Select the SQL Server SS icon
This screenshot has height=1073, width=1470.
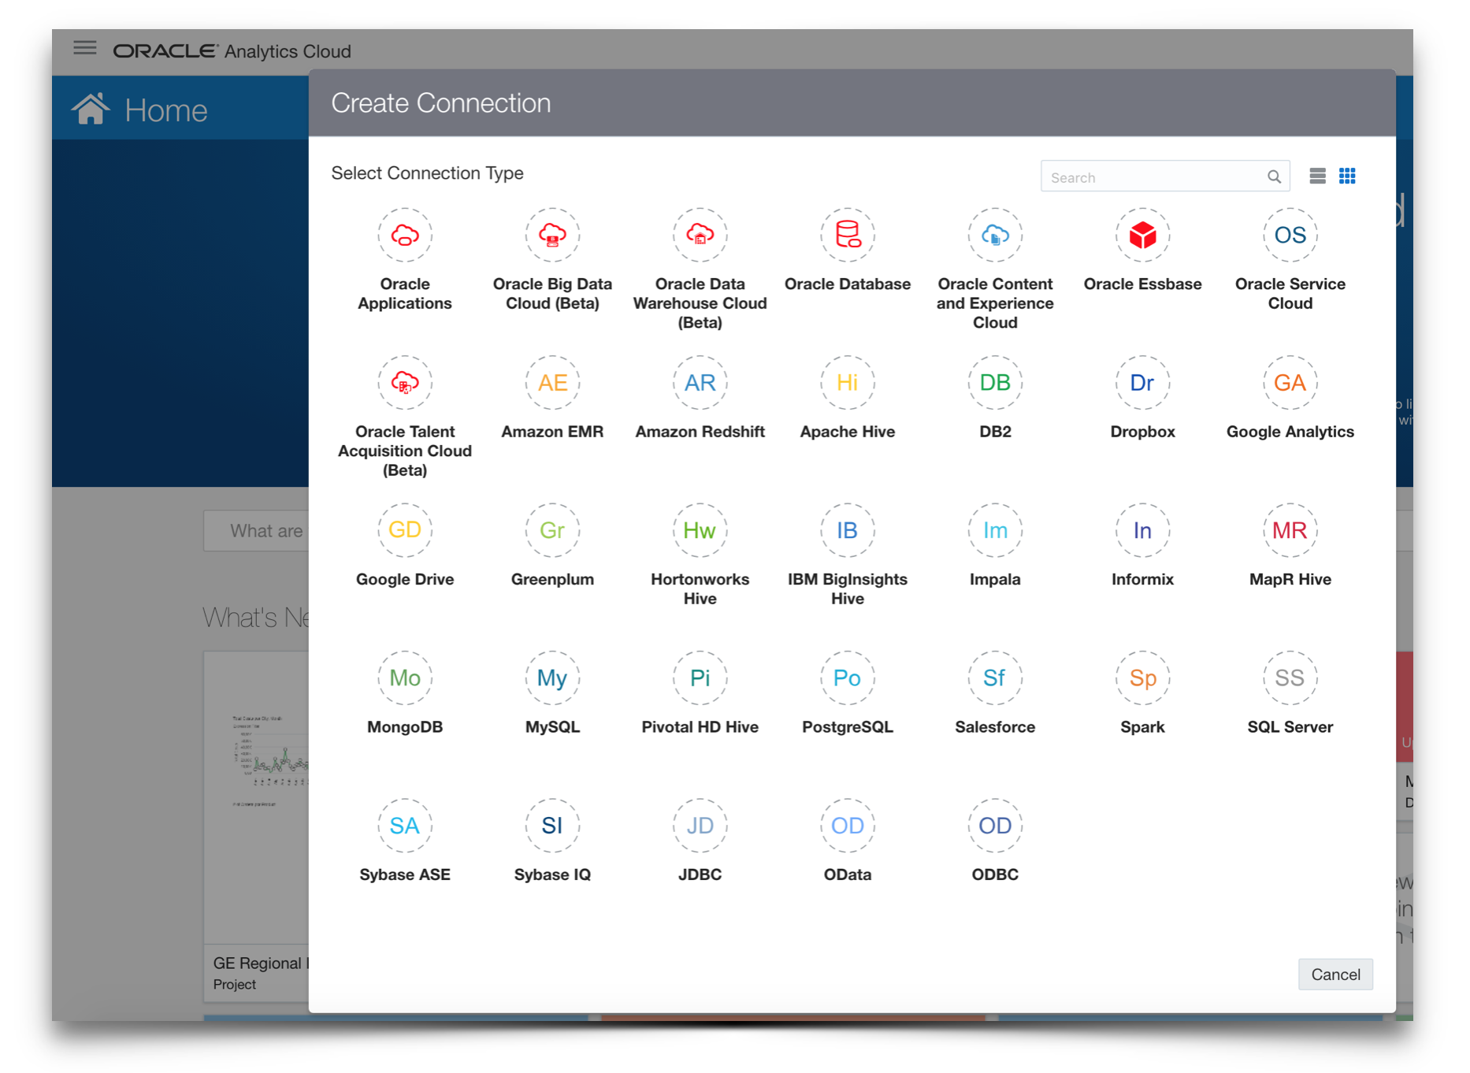tap(1290, 678)
